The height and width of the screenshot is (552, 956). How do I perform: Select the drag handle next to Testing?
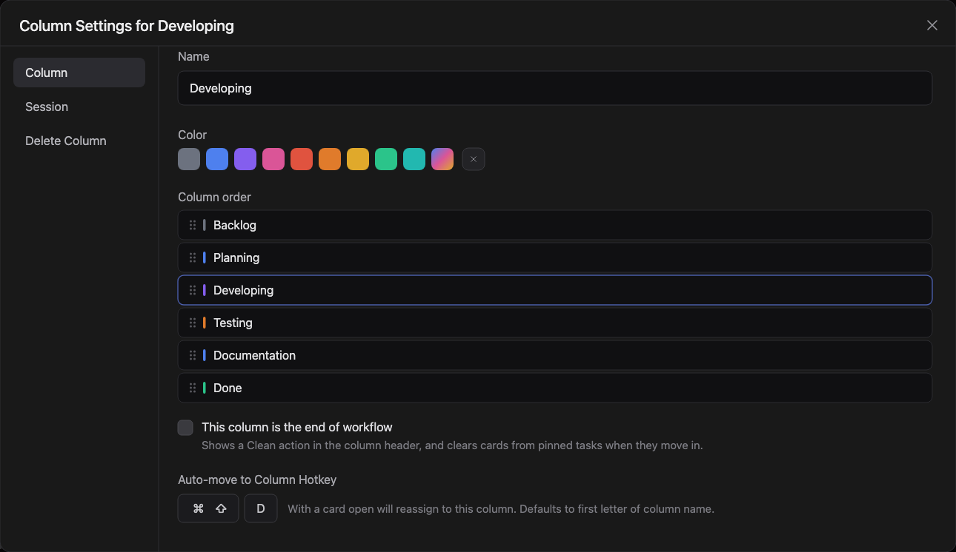[193, 323]
